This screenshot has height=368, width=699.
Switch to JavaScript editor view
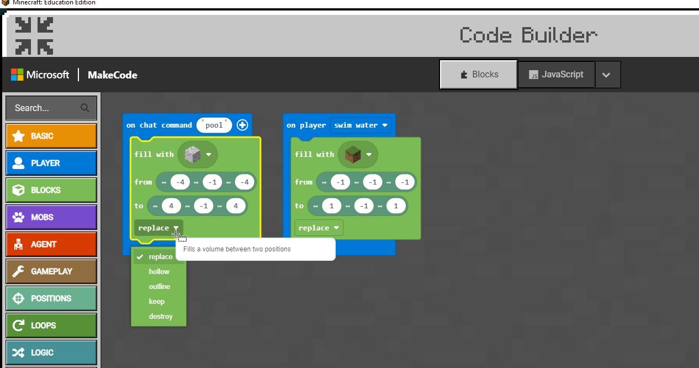(x=556, y=75)
